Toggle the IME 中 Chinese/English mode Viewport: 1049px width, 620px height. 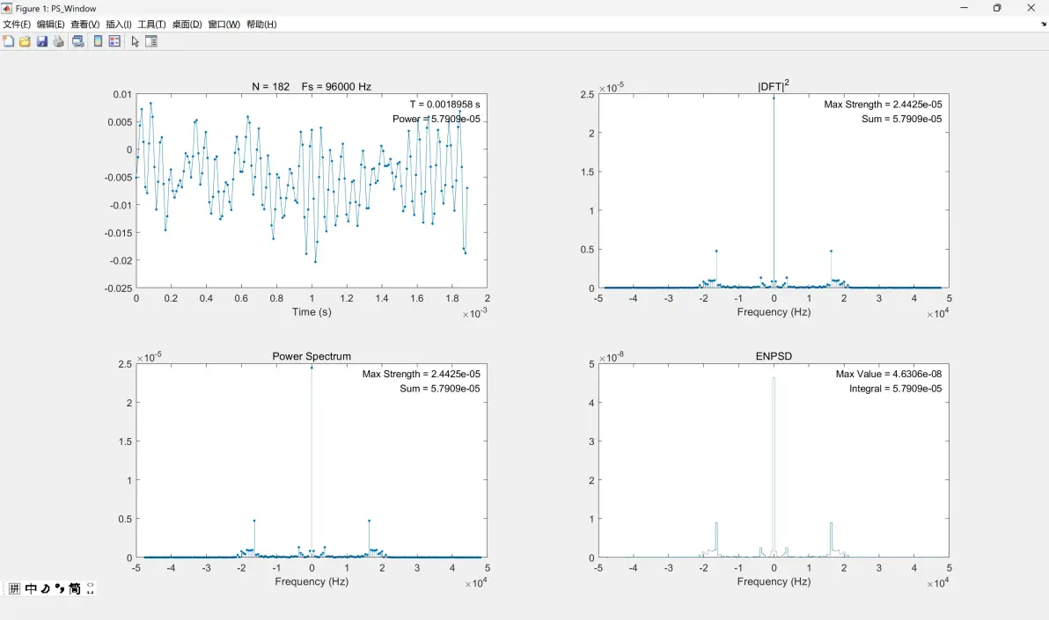coord(31,588)
